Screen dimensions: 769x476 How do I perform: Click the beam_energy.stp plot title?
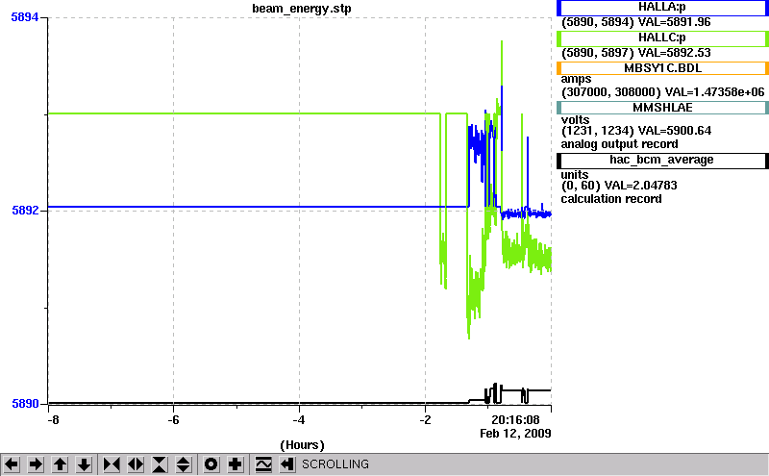pos(302,9)
